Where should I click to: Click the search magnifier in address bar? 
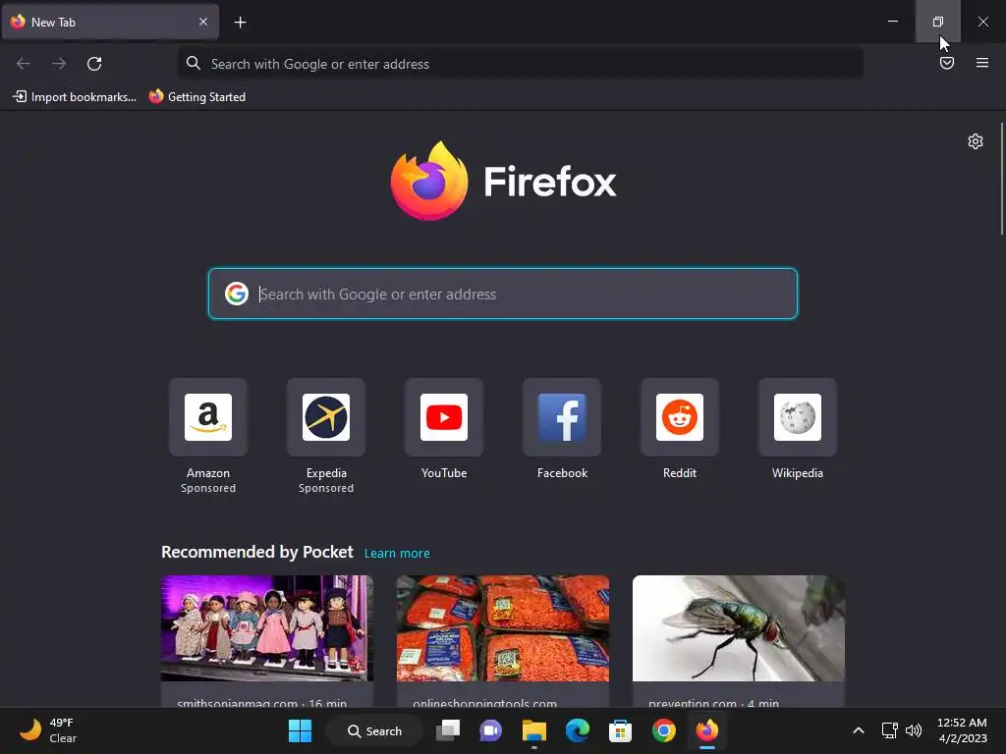[x=194, y=63]
